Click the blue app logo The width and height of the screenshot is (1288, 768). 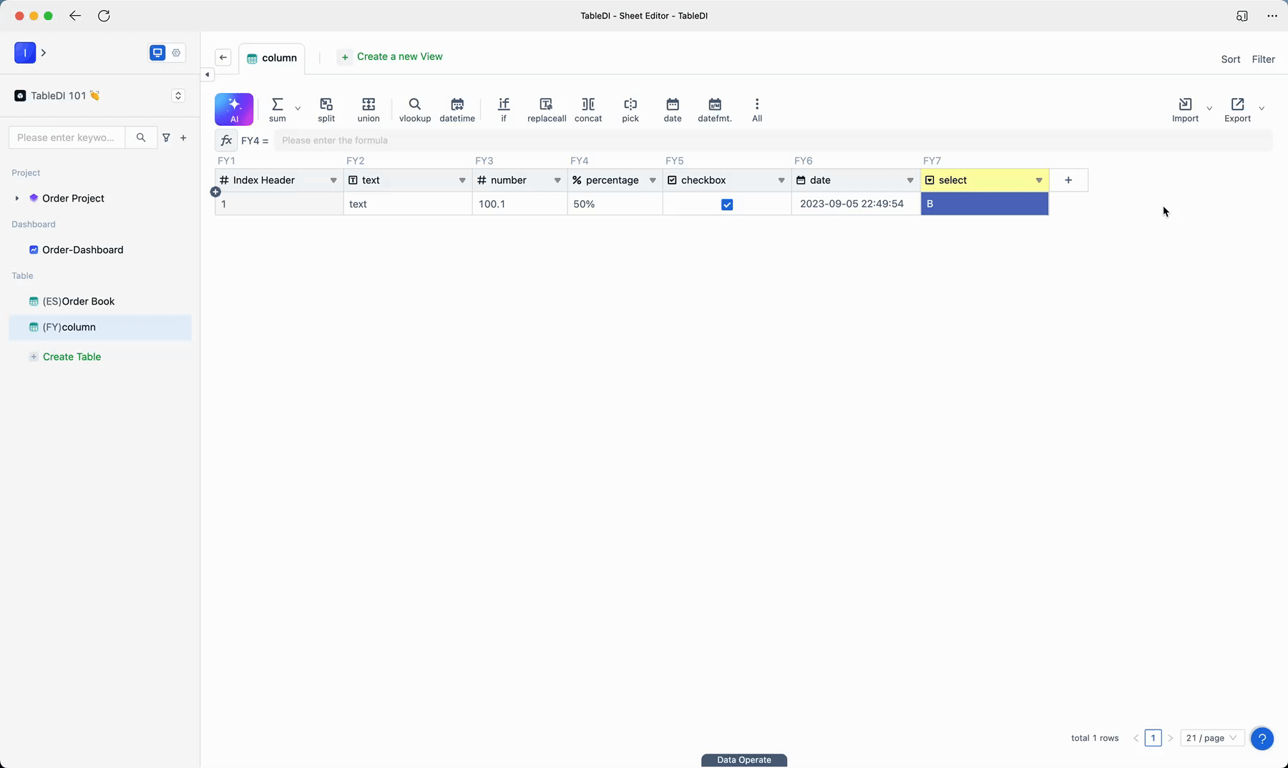[25, 52]
